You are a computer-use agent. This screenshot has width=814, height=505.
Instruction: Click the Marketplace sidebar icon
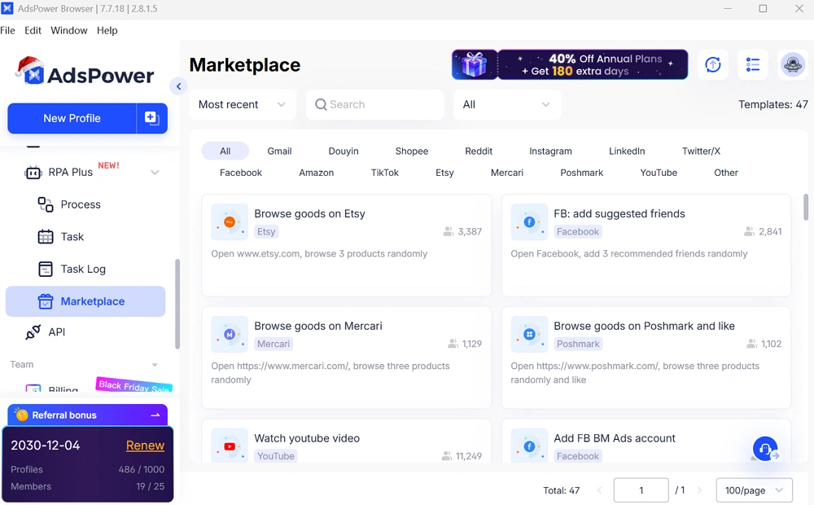pyautogui.click(x=47, y=301)
